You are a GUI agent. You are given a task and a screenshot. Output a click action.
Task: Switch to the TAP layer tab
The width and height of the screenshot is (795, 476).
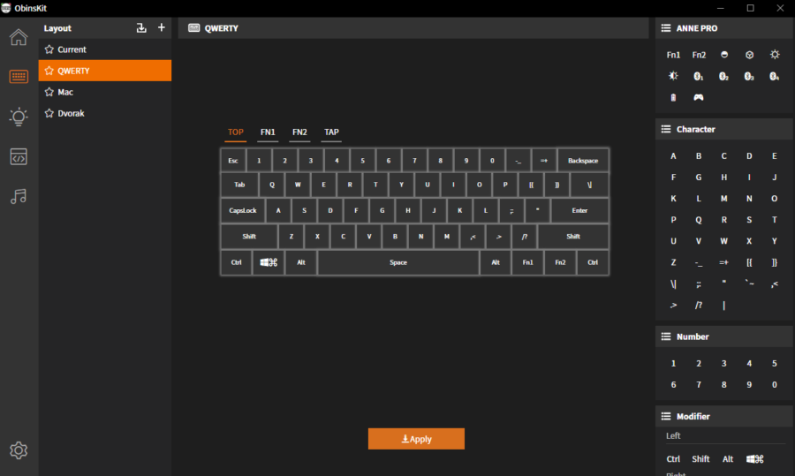(331, 132)
